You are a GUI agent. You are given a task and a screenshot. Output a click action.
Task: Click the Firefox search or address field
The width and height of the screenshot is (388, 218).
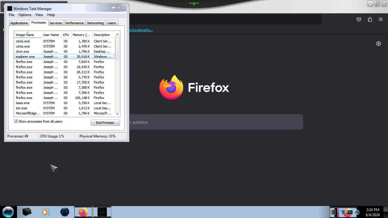(216, 122)
